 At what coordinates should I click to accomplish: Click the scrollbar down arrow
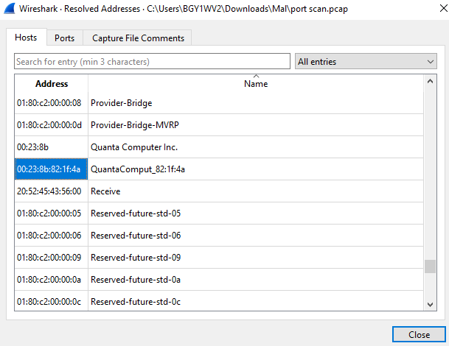pyautogui.click(x=430, y=305)
